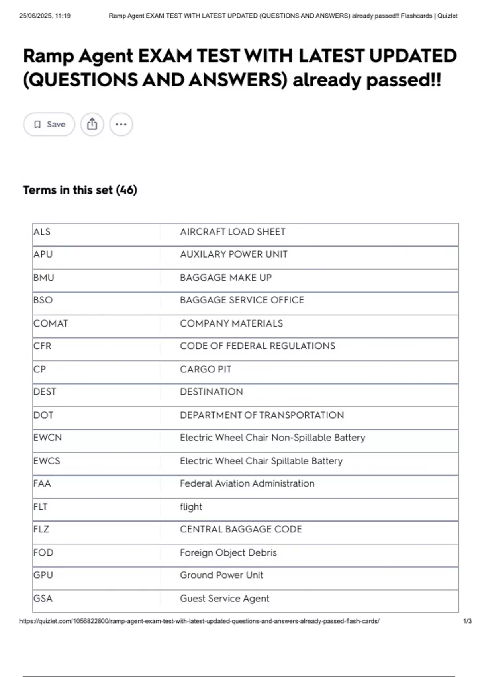
Task: Click the Save bookmark button
Action: [x=49, y=125]
